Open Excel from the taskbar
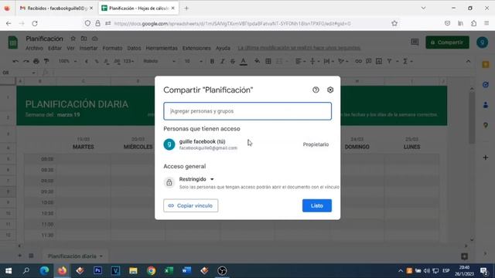Viewport: 495px width, 278px height. point(169,270)
